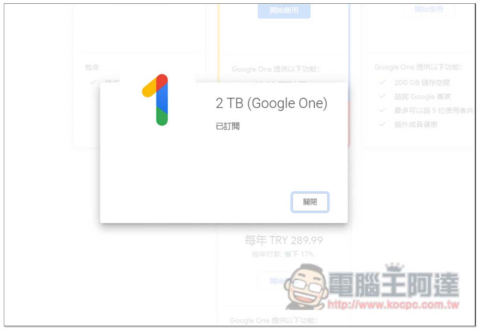
Task: Click the 200 GB 儲存空間 feature text
Action: (x=422, y=82)
